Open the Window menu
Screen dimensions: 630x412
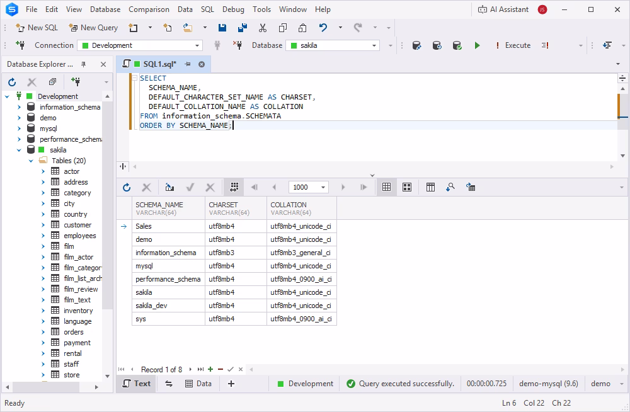pyautogui.click(x=293, y=9)
